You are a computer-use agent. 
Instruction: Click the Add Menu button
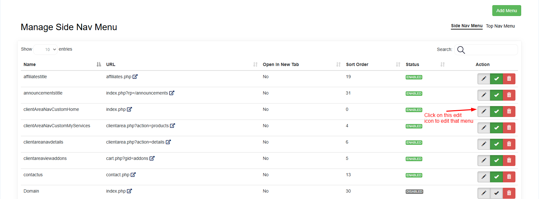pos(506,11)
